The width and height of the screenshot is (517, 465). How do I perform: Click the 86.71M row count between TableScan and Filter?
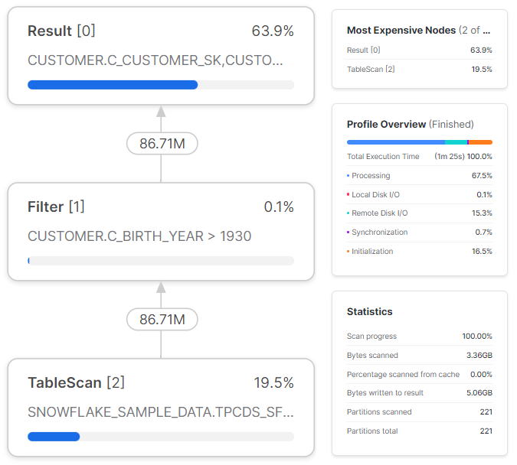point(162,319)
